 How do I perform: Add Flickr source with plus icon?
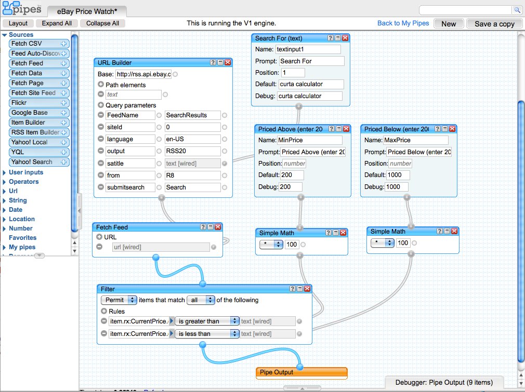pos(63,103)
